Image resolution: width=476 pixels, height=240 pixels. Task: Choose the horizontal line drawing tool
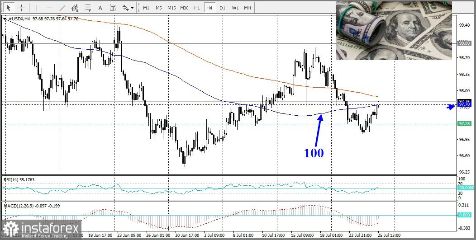point(50,8)
